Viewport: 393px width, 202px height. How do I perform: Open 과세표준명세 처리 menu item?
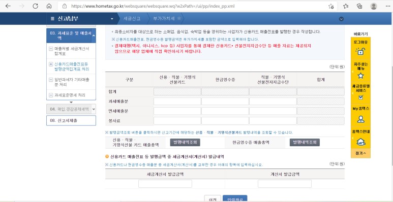pos(70,95)
